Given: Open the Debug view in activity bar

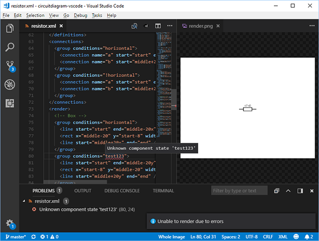Looking at the screenshot, I should pyautogui.click(x=10, y=84).
